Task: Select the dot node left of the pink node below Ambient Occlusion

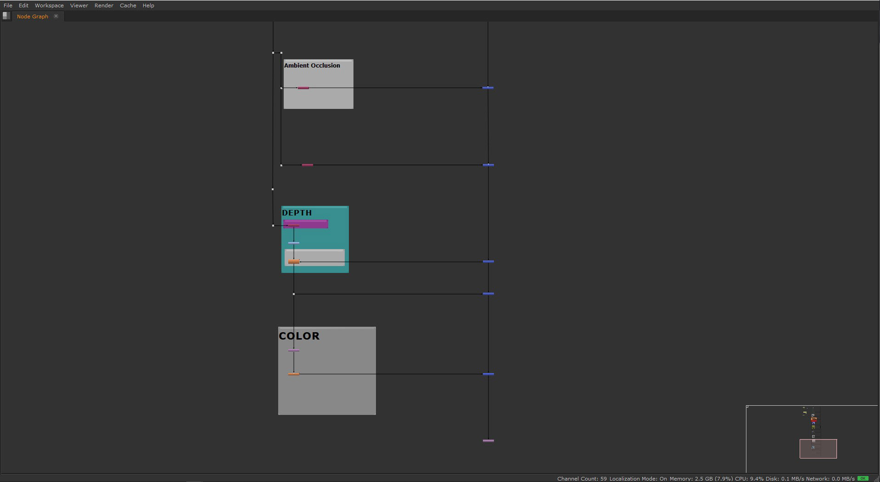Action: tap(281, 165)
